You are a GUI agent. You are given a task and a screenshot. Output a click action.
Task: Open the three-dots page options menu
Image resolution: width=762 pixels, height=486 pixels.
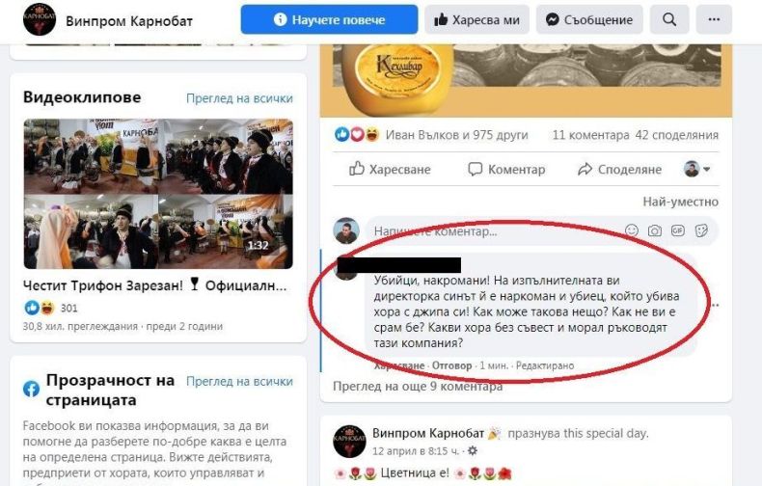tap(714, 19)
